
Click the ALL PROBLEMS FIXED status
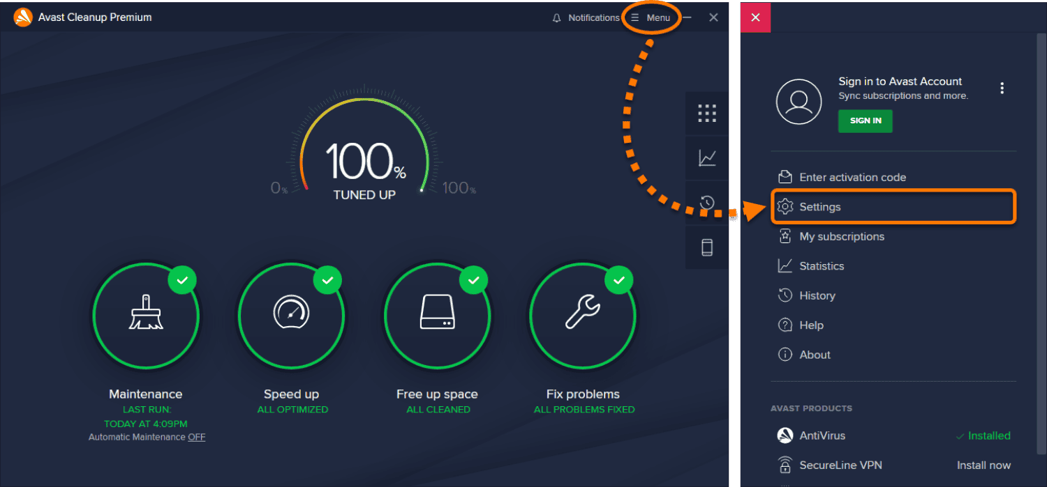[584, 410]
